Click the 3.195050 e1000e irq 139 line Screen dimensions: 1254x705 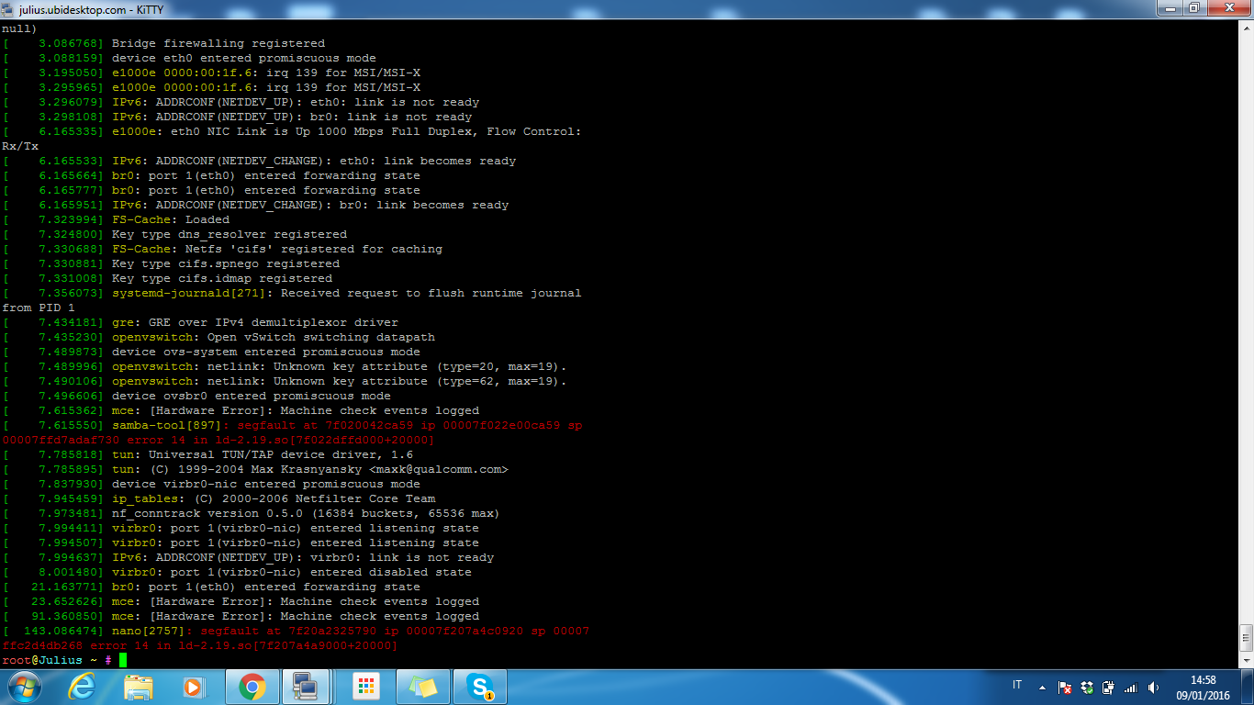(x=211, y=73)
